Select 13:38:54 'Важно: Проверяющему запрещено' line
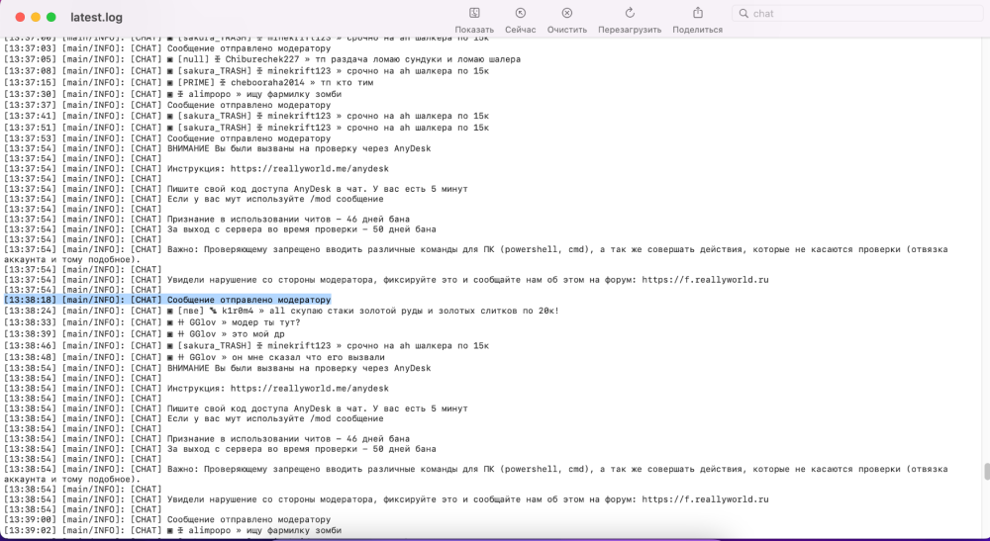Image resolution: width=990 pixels, height=541 pixels. pyautogui.click(x=475, y=474)
